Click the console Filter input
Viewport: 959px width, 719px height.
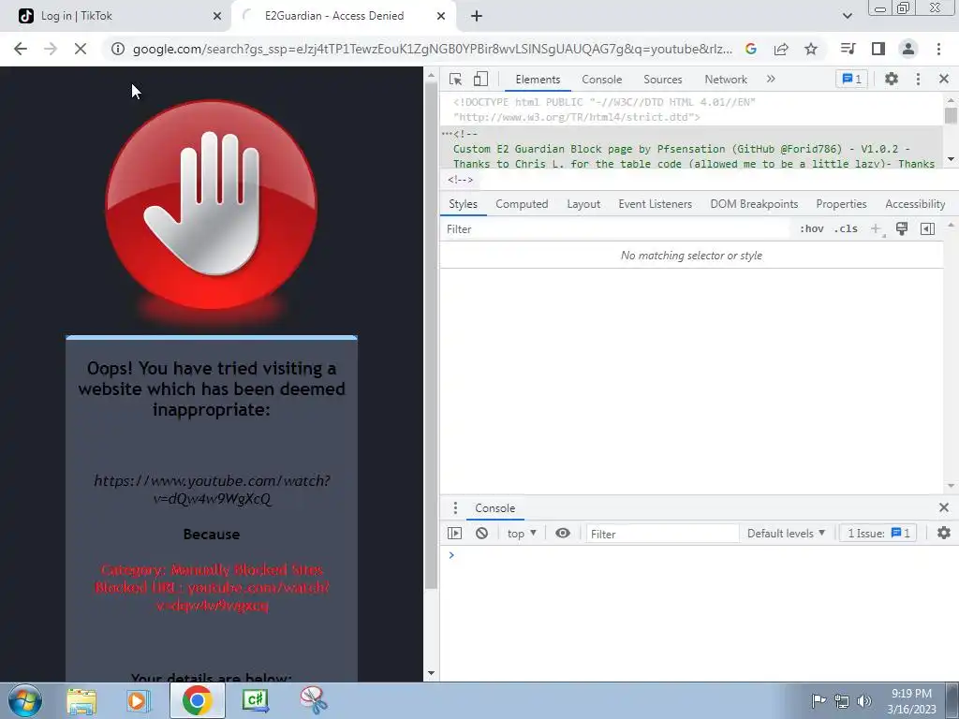point(662,534)
